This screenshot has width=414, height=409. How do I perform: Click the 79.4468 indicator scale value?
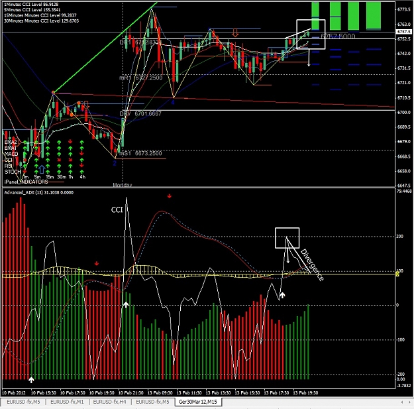[x=404, y=191]
